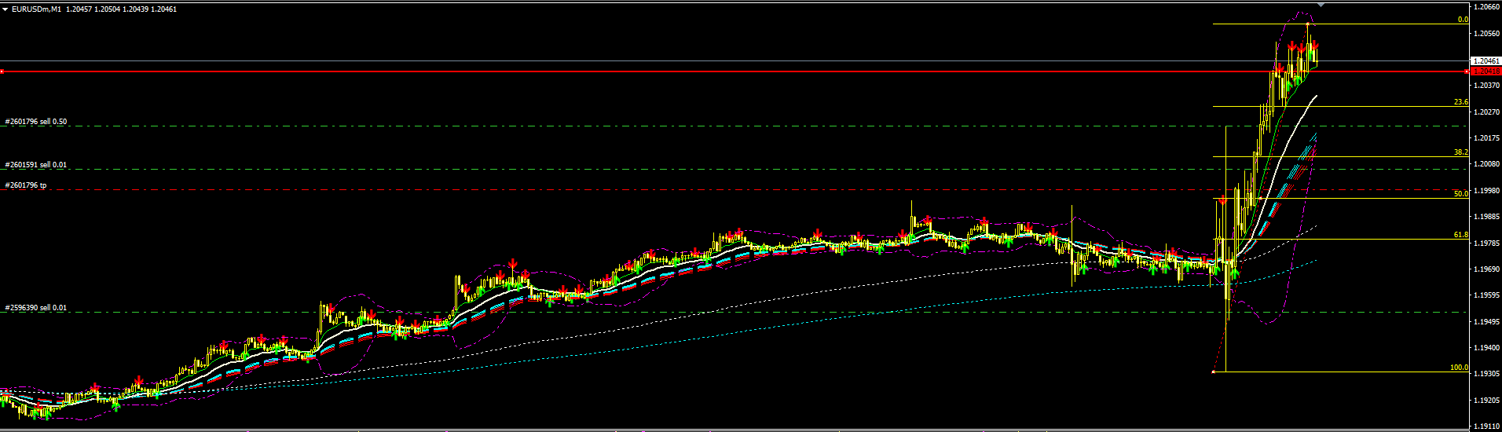Click the EURUSDm,M1 chart title text

tap(37, 9)
